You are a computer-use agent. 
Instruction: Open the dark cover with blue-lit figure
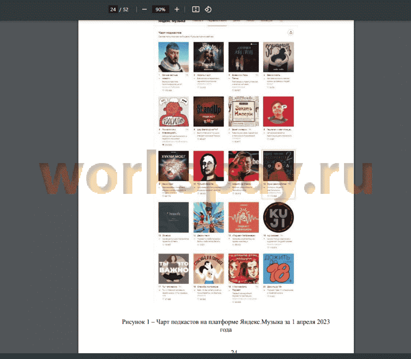[209, 57]
